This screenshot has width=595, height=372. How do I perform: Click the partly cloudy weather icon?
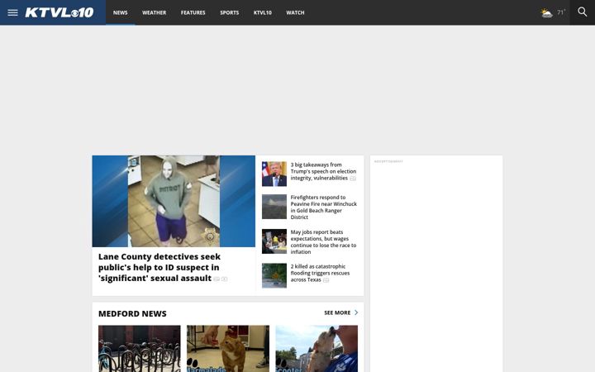(546, 13)
